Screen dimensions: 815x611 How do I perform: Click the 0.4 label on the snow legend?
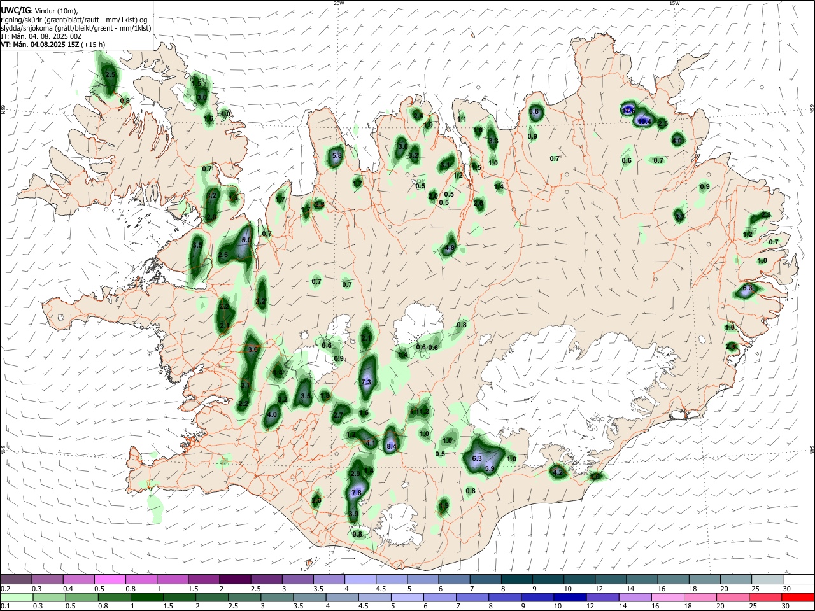tap(68, 588)
